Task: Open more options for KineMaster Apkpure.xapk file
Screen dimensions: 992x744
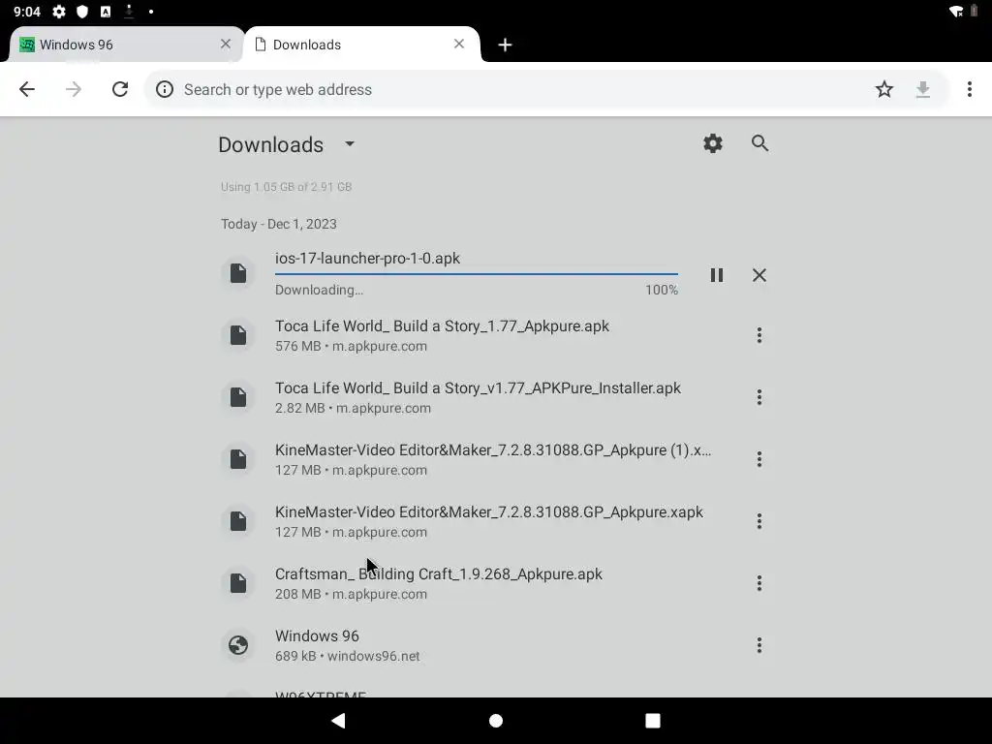Action: pyautogui.click(x=759, y=521)
